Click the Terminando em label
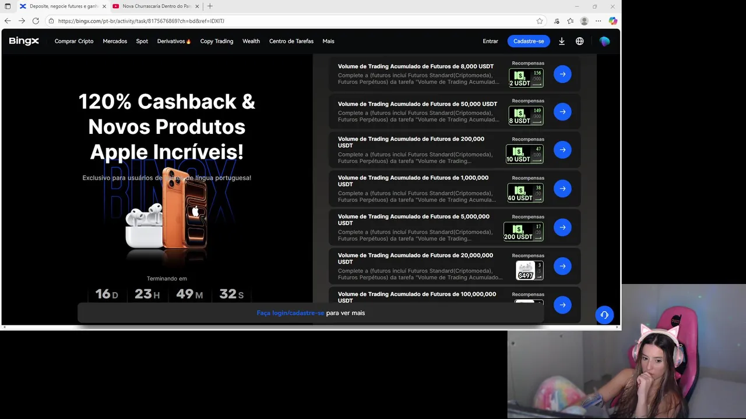The height and width of the screenshot is (419, 746). coord(167,279)
